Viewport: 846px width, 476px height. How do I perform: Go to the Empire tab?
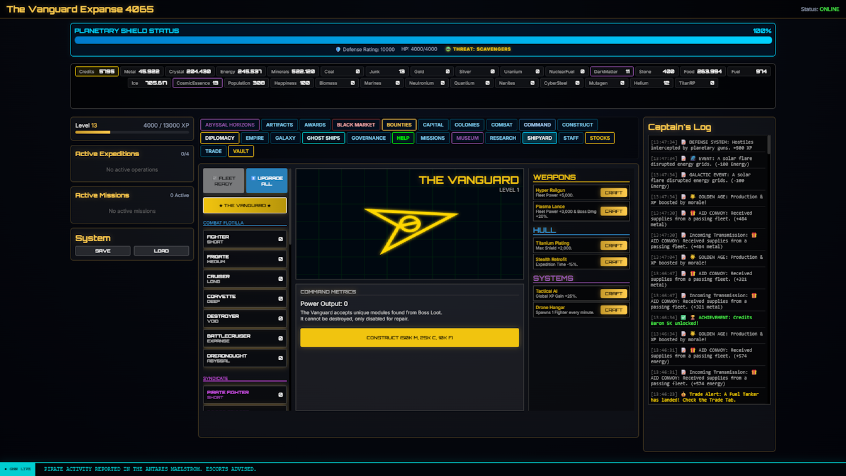255,138
